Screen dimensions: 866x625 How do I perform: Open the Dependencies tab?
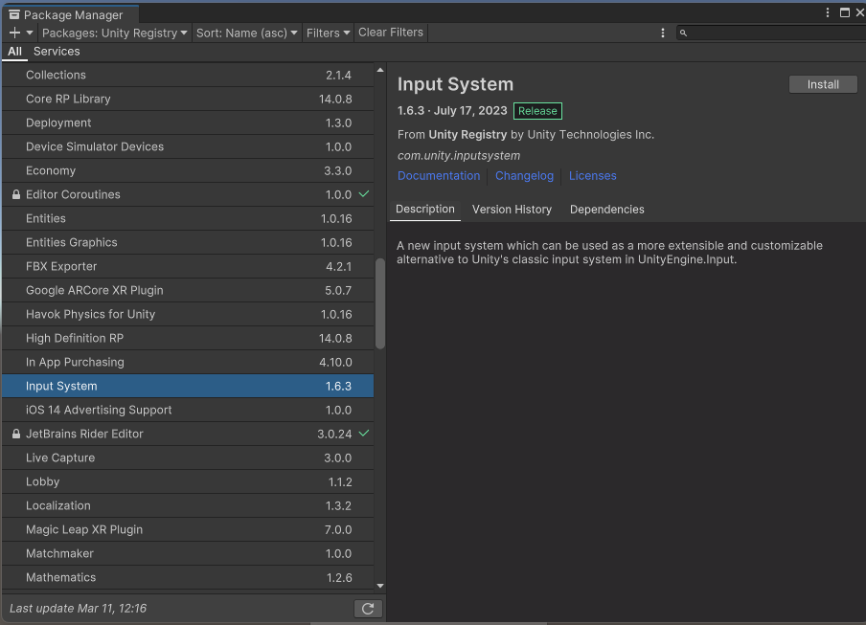(607, 209)
